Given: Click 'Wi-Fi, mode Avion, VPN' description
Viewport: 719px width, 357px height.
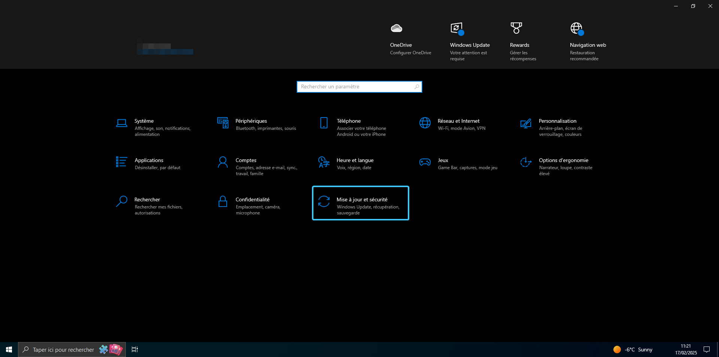Looking at the screenshot, I should click(462, 128).
